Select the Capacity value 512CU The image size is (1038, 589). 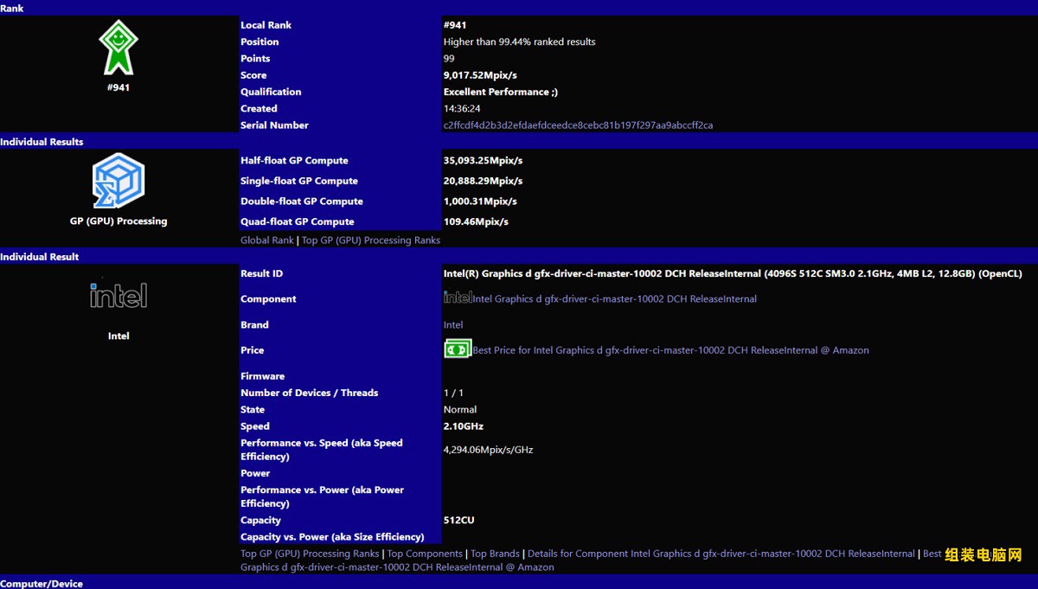tap(458, 521)
